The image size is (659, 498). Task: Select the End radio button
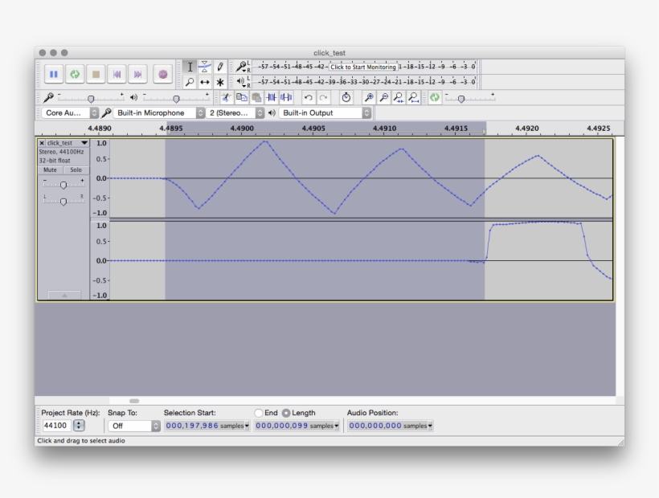click(x=259, y=413)
